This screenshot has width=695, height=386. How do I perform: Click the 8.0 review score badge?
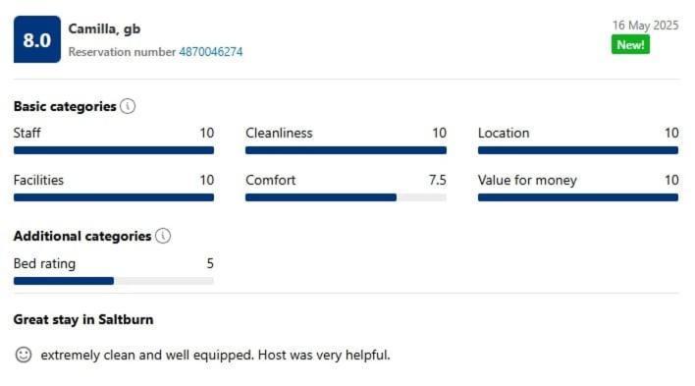[x=37, y=39]
